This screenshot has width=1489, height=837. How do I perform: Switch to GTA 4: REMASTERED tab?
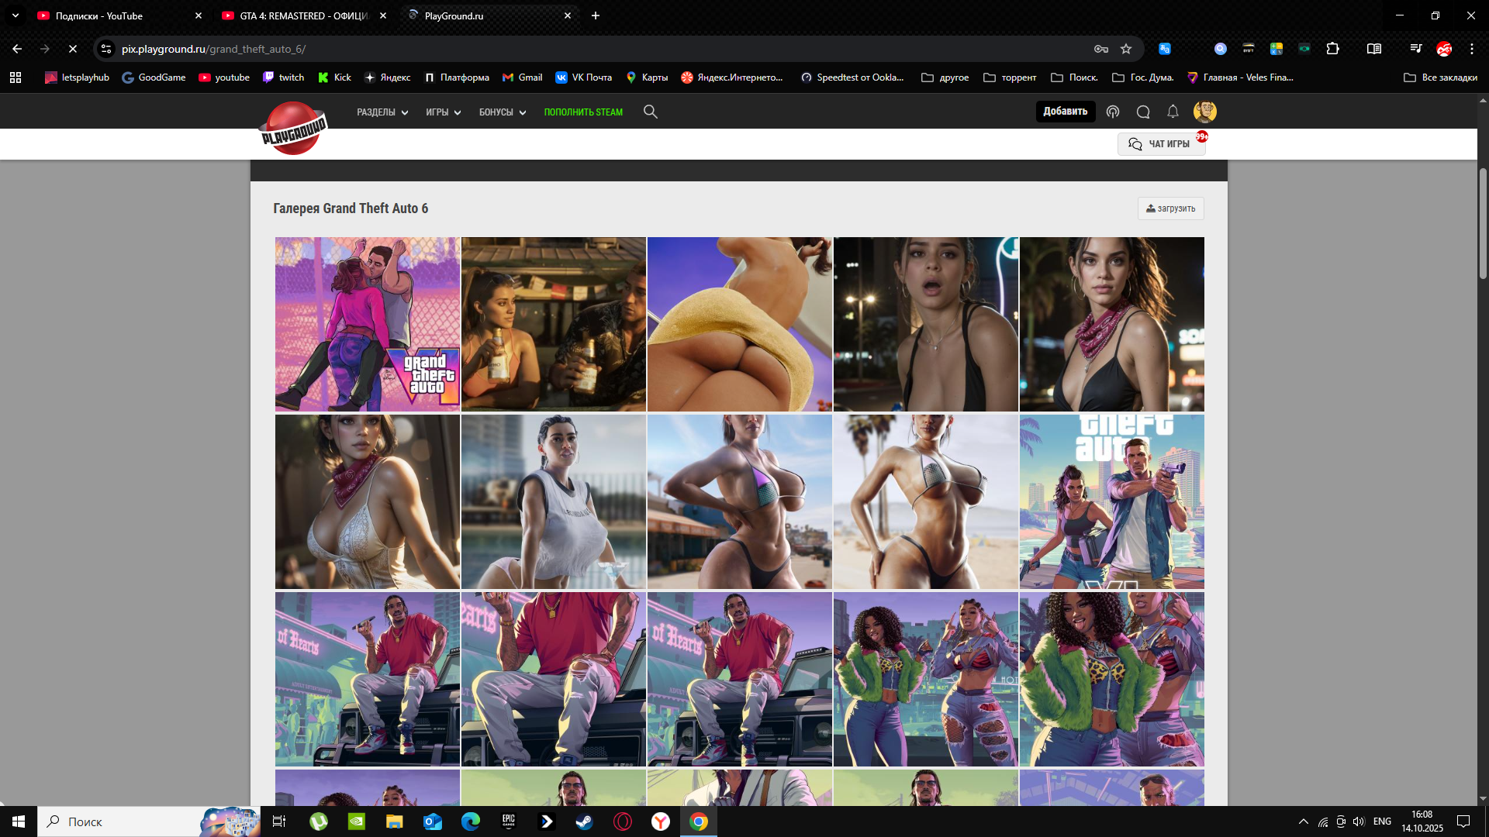pos(303,15)
